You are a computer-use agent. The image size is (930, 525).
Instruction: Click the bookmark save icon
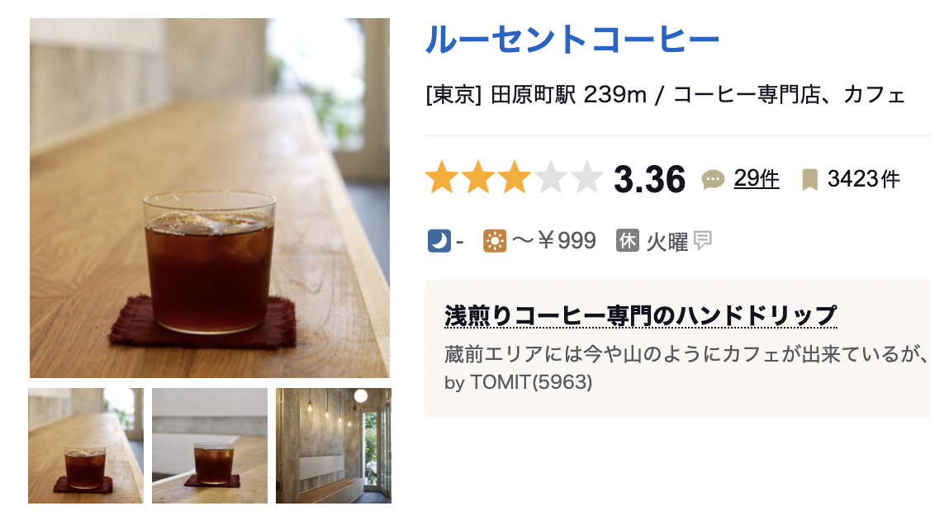[x=809, y=180]
